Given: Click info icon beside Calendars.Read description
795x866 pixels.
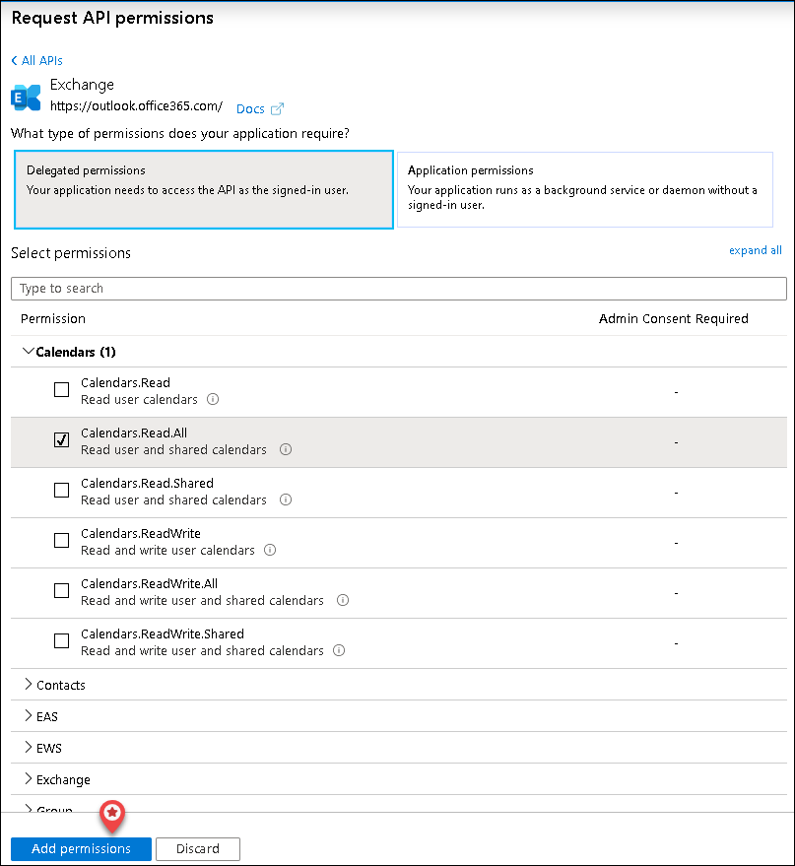Looking at the screenshot, I should coord(213,400).
